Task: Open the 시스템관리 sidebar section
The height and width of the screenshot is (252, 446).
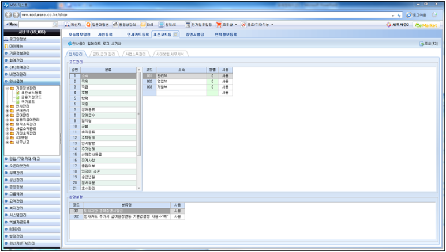Action: tap(32, 215)
